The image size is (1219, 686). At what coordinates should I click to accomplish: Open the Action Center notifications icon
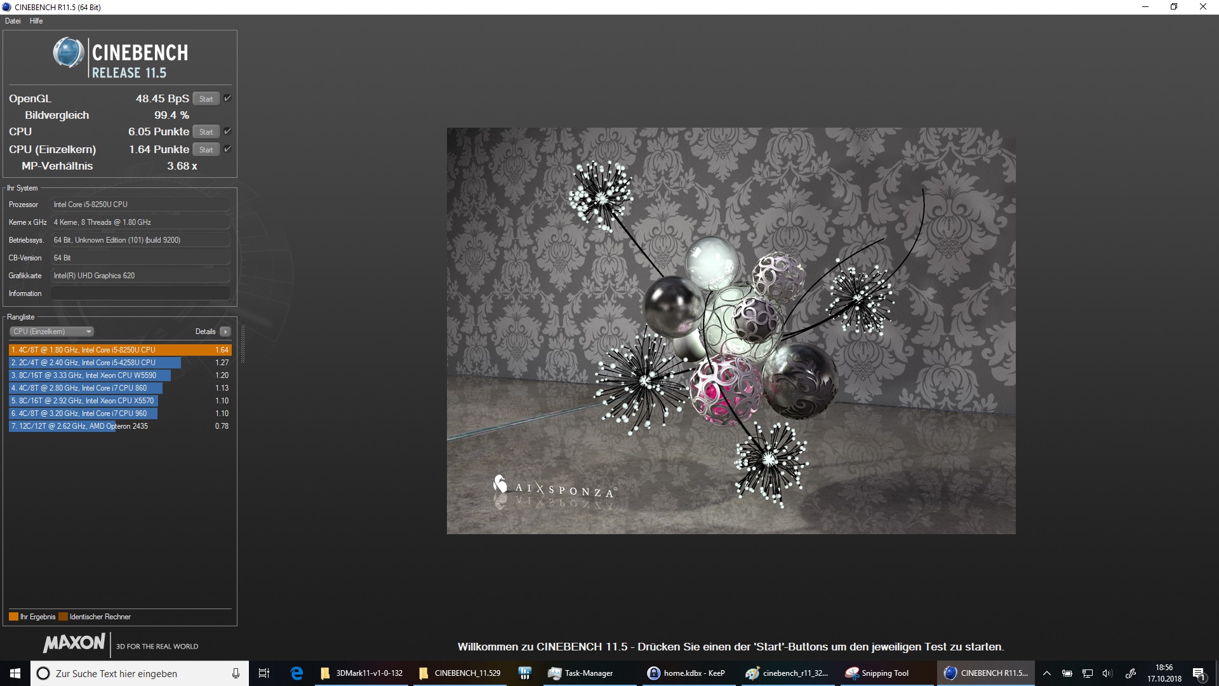(1199, 673)
